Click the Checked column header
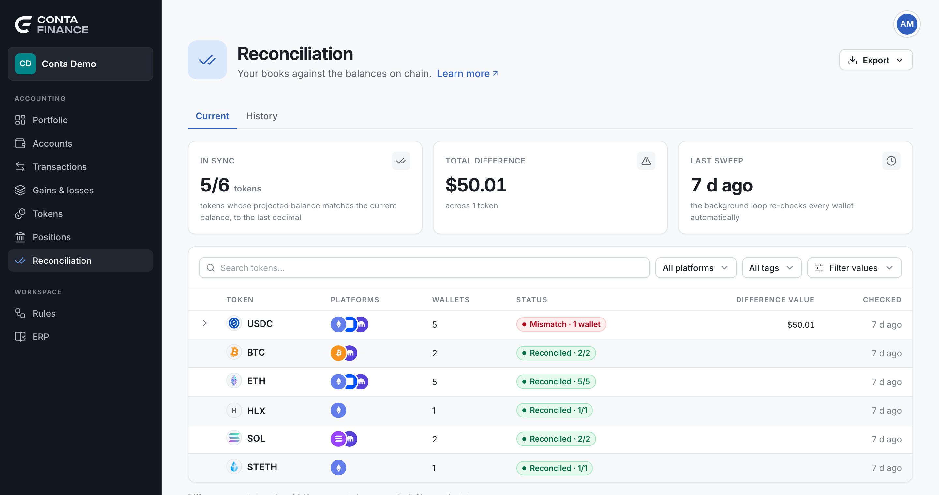This screenshot has width=939, height=495. pos(882,300)
